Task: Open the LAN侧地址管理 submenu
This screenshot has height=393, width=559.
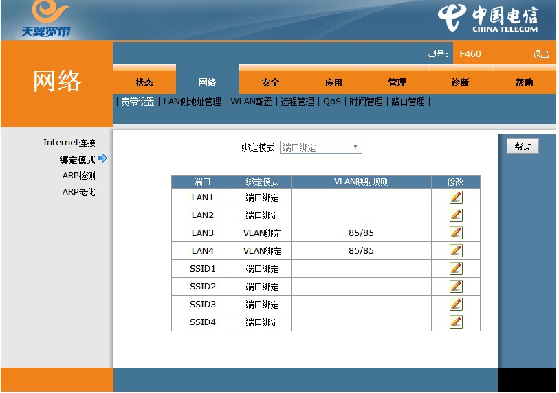Action: coord(192,102)
